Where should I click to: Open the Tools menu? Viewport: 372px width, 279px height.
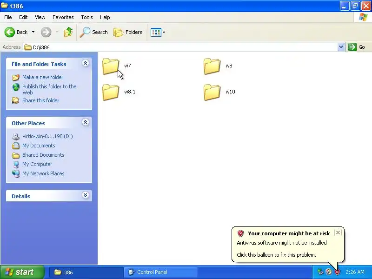point(87,17)
